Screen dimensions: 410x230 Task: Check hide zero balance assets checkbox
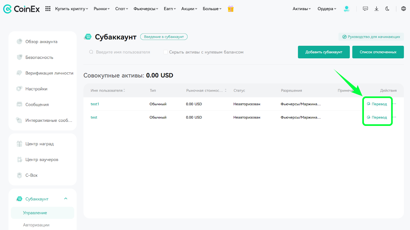tap(166, 52)
